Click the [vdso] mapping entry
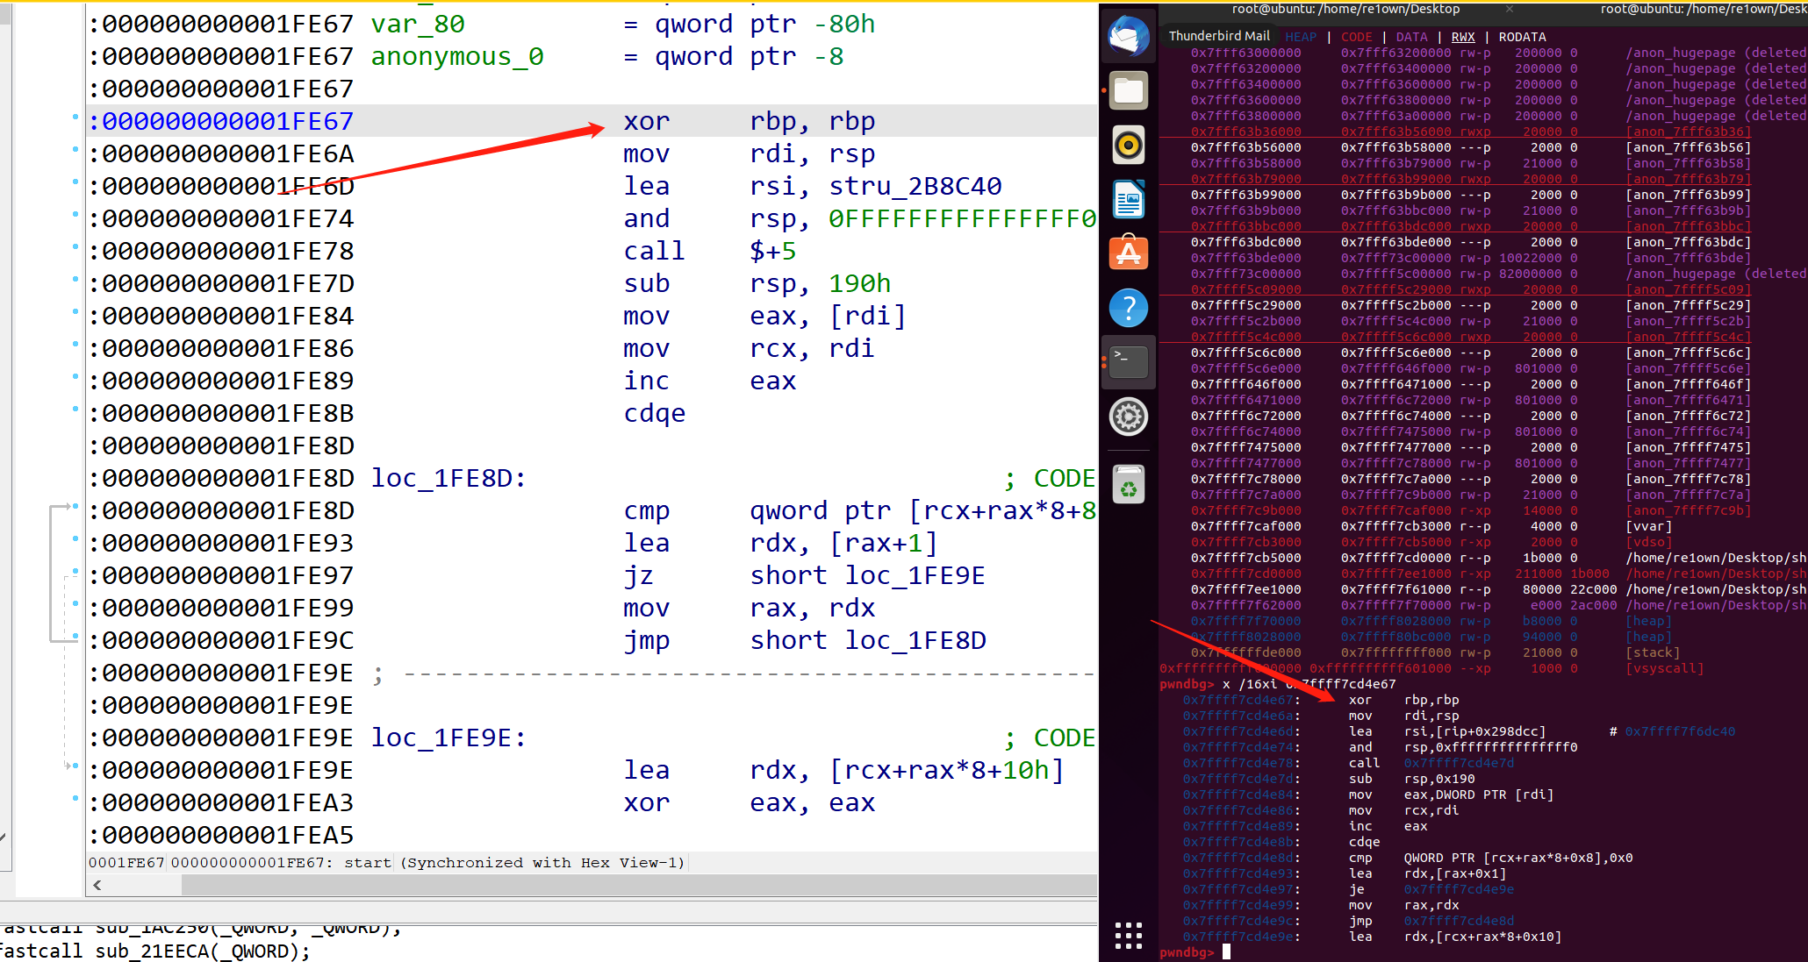This screenshot has height=962, width=1808. point(1649,542)
